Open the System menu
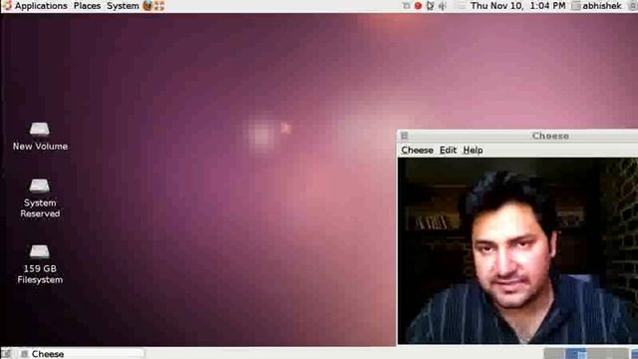Viewport: 638px width, 359px height. point(123,6)
